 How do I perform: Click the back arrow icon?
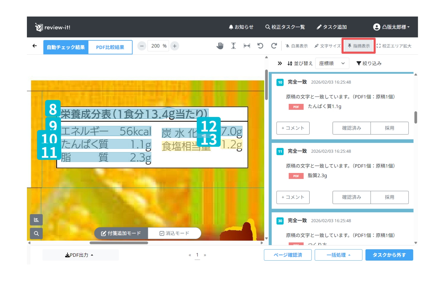pos(35,46)
